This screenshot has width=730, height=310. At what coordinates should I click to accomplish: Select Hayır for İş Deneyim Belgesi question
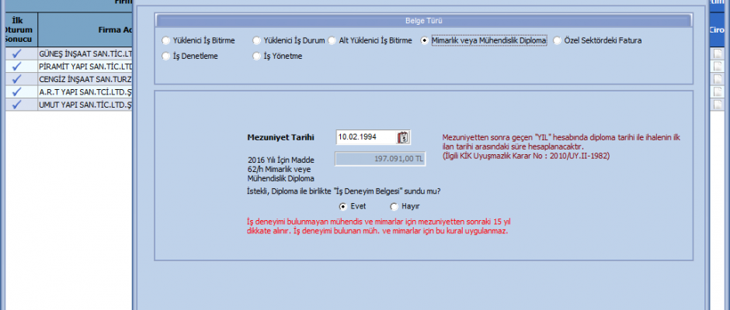click(395, 207)
